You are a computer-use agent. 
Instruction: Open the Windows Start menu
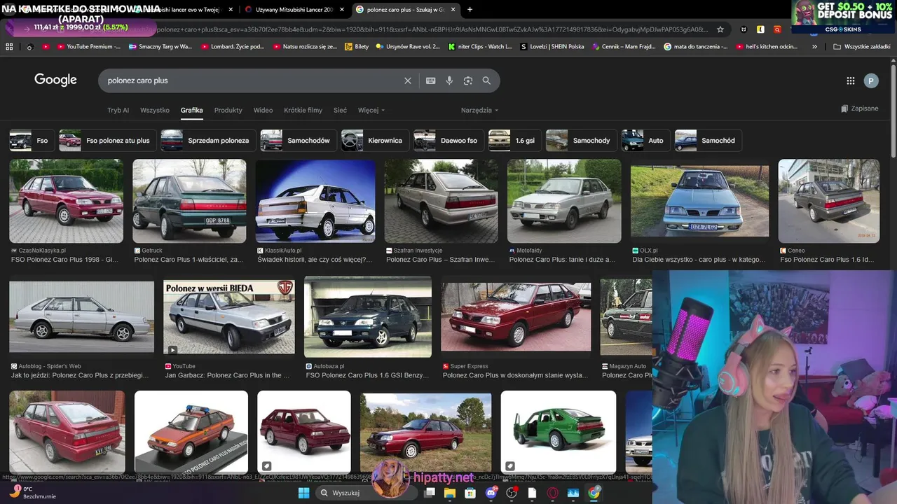(x=303, y=493)
